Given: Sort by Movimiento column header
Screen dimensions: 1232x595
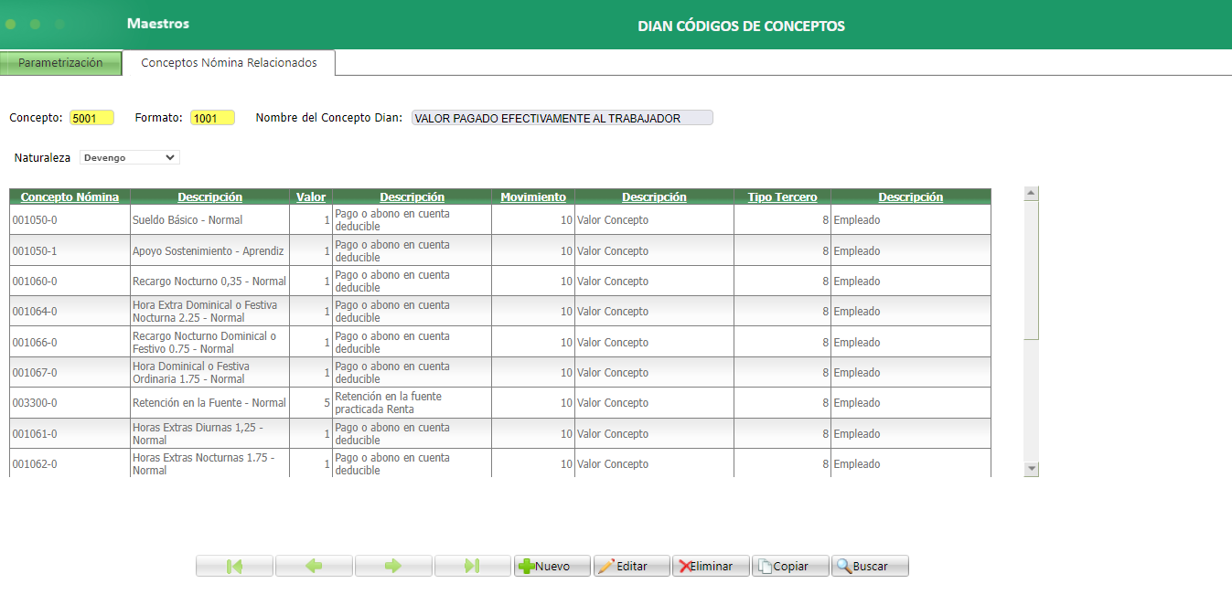Looking at the screenshot, I should (x=533, y=197).
